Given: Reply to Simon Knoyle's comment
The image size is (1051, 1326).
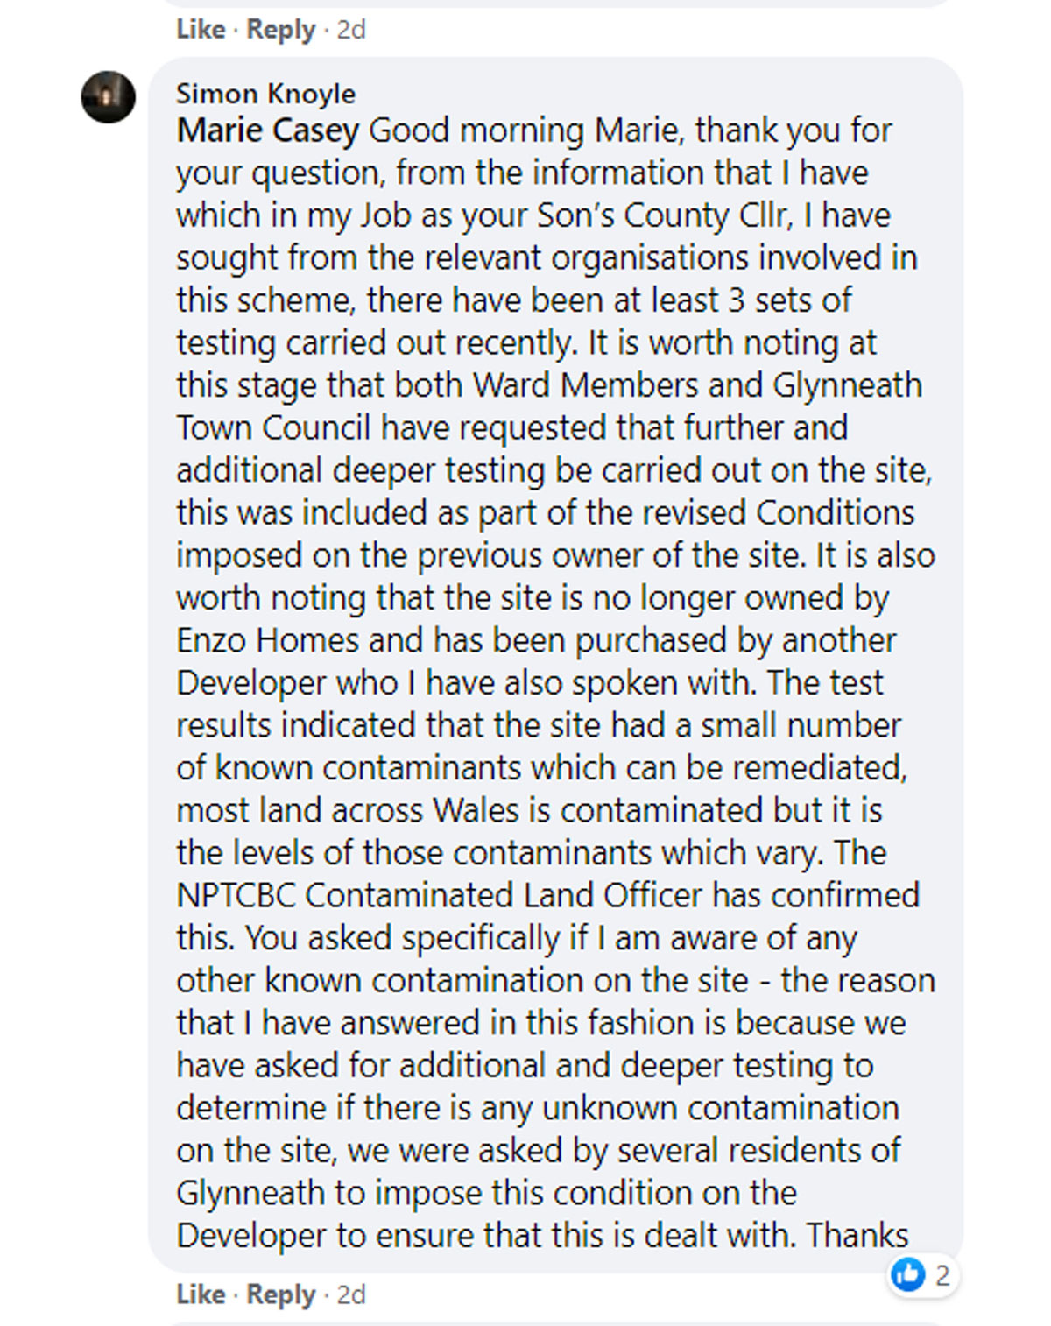Looking at the screenshot, I should tap(280, 1294).
